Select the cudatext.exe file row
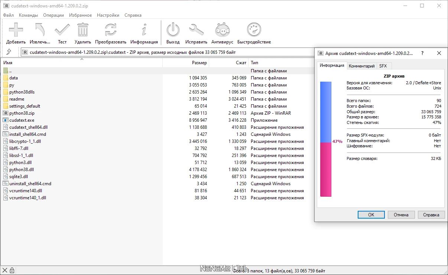 pos(22,120)
